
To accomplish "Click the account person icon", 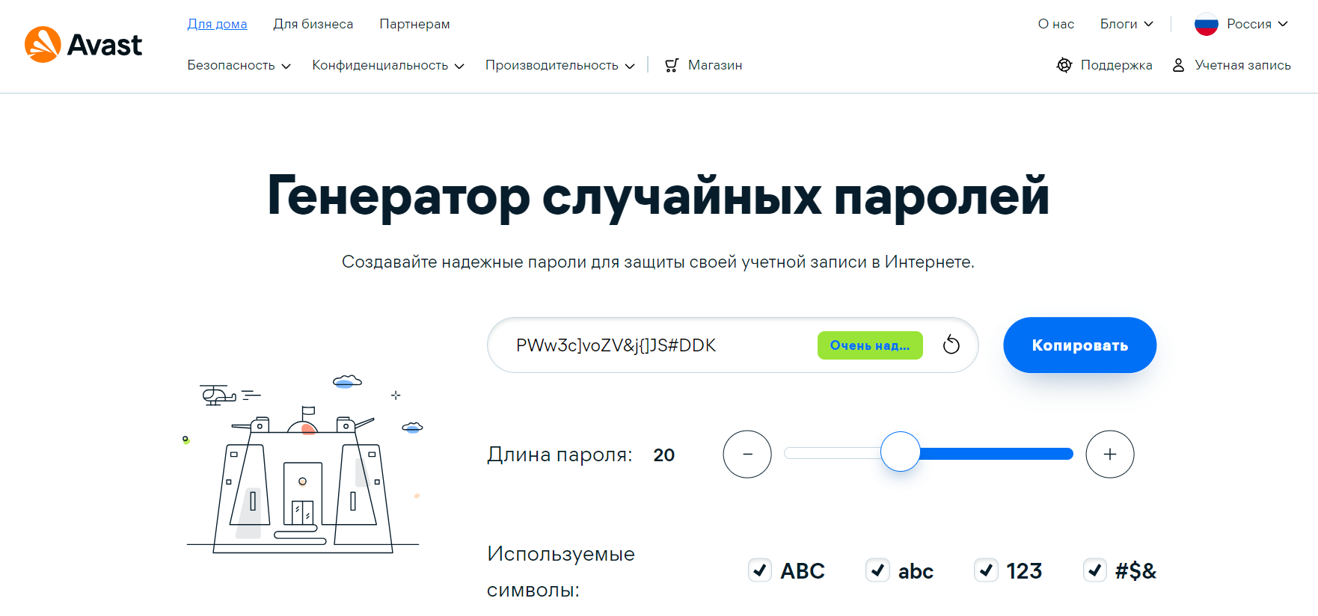I will [x=1178, y=65].
